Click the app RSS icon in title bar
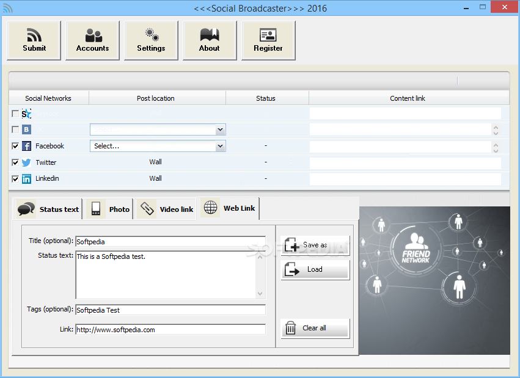Image resolution: width=520 pixels, height=378 pixels. tap(7, 8)
